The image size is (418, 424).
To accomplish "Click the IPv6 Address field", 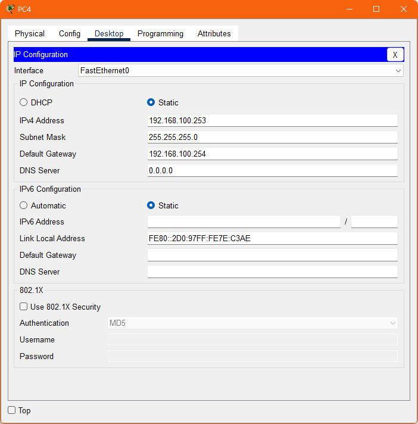I will click(x=244, y=222).
